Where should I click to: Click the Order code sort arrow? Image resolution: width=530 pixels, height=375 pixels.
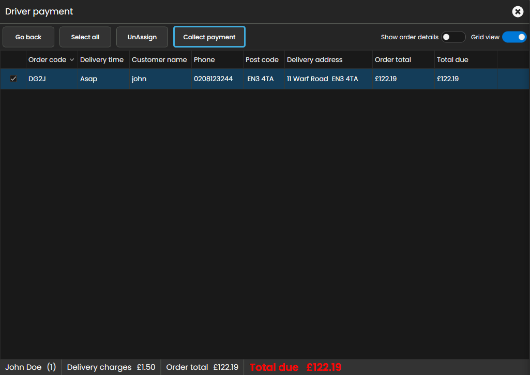(x=72, y=60)
